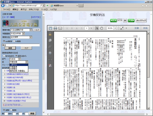
Task: Open ツール menu
Action: (x=44, y=10)
